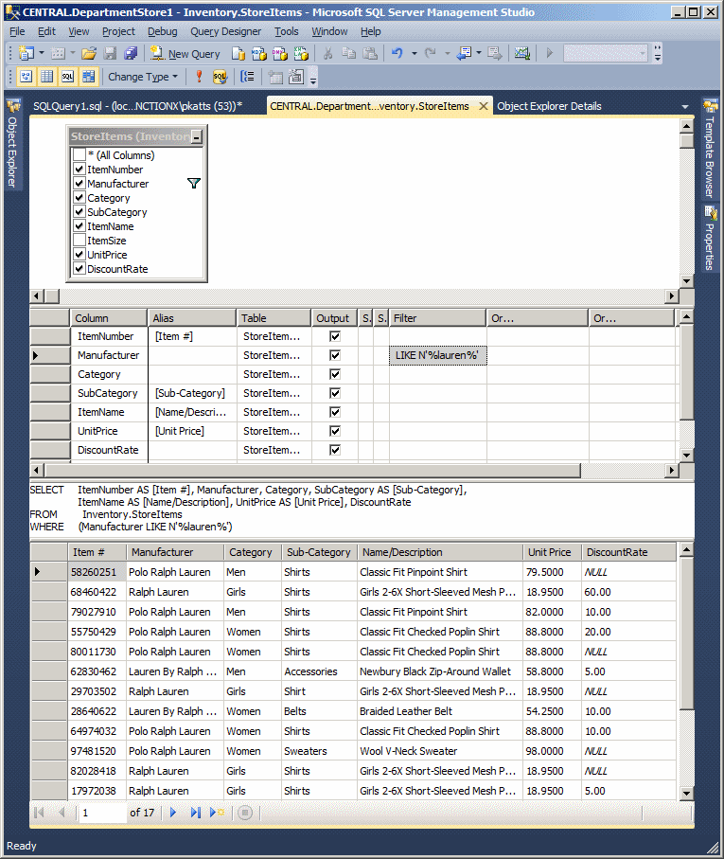Click the Save floppy disk icon
The height and width of the screenshot is (859, 724).
pyautogui.click(x=111, y=53)
